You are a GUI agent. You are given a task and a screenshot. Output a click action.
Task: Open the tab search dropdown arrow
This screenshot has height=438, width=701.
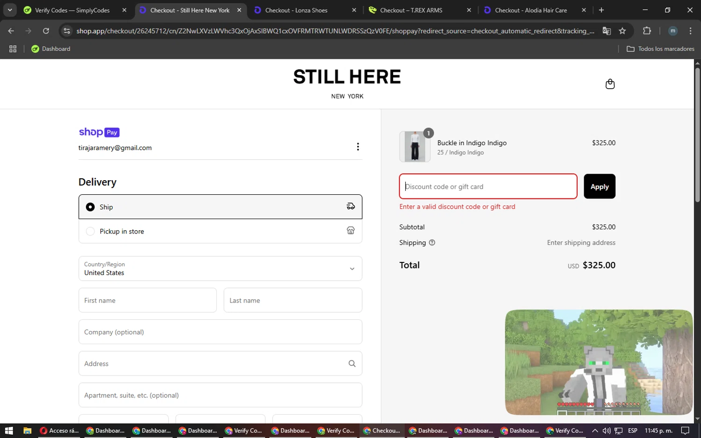coord(10,10)
